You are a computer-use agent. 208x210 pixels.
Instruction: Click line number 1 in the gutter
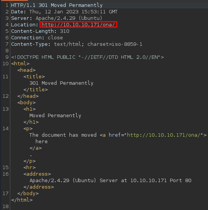[x=7, y=5]
